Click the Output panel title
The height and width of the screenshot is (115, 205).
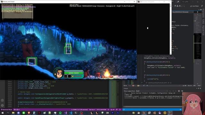[126, 88]
